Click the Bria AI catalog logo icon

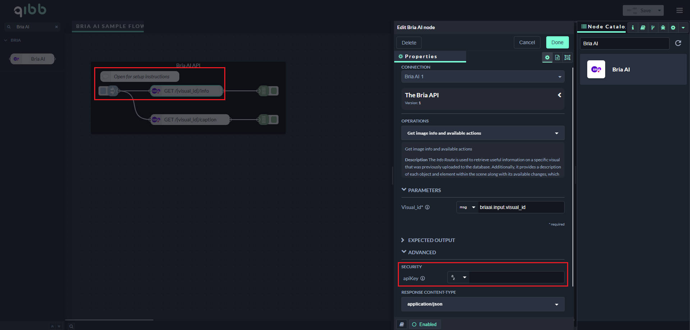click(596, 70)
